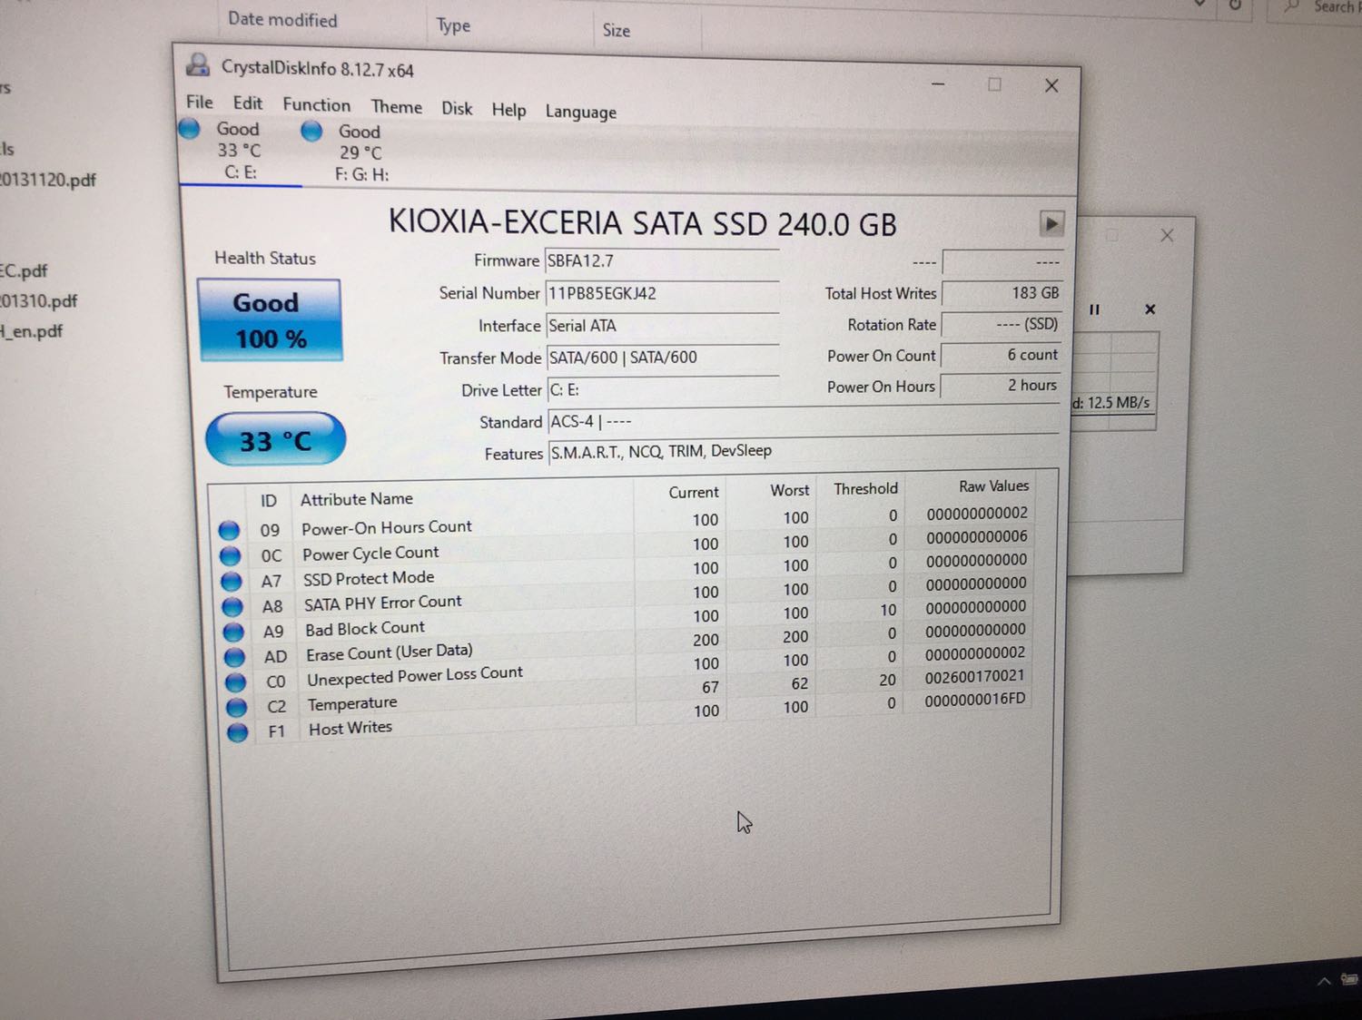Select the Unexpected Power Loss Count row
This screenshot has width=1362, height=1020.
click(x=414, y=675)
